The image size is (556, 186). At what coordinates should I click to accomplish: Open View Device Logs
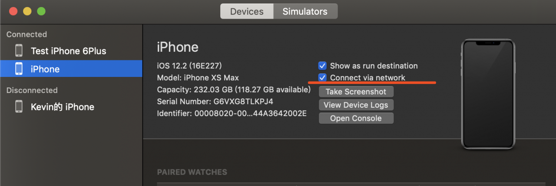pos(356,105)
